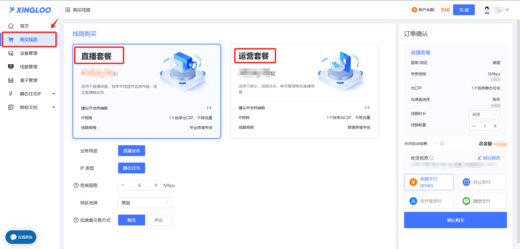Click the 940 account balance value
The width and height of the screenshot is (520, 249).
pos(445,10)
